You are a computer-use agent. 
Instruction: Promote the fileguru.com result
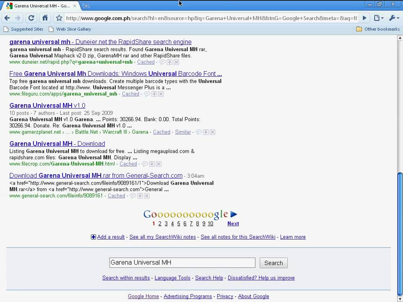(x=154, y=94)
